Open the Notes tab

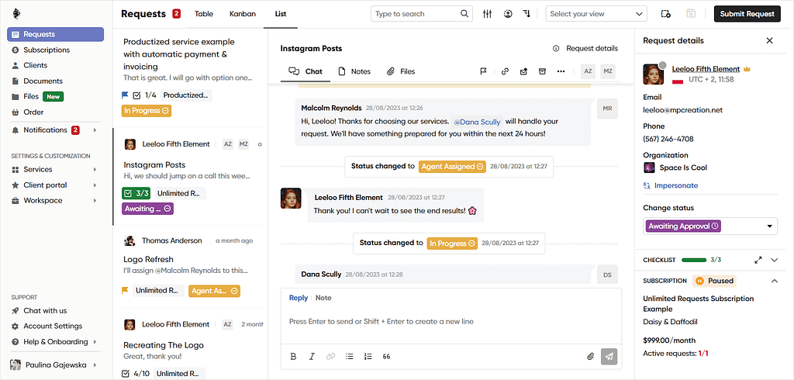tap(354, 71)
